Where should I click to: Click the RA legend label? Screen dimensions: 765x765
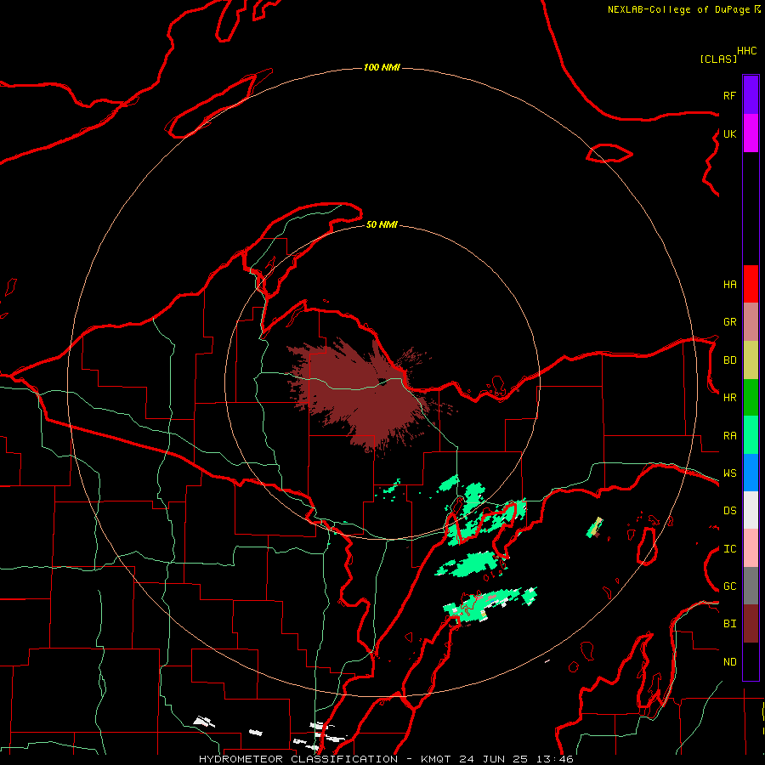tap(729, 436)
